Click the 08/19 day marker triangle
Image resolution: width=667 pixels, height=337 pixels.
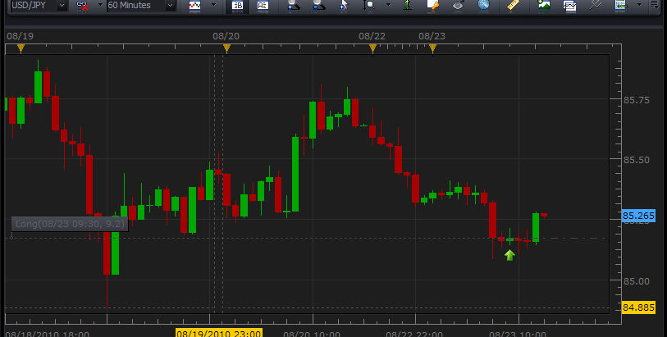point(21,49)
